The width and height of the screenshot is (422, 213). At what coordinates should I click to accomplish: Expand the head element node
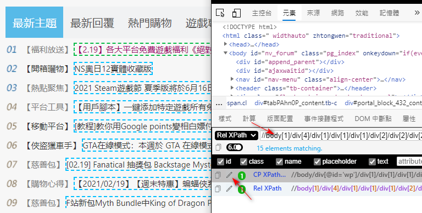click(226, 44)
